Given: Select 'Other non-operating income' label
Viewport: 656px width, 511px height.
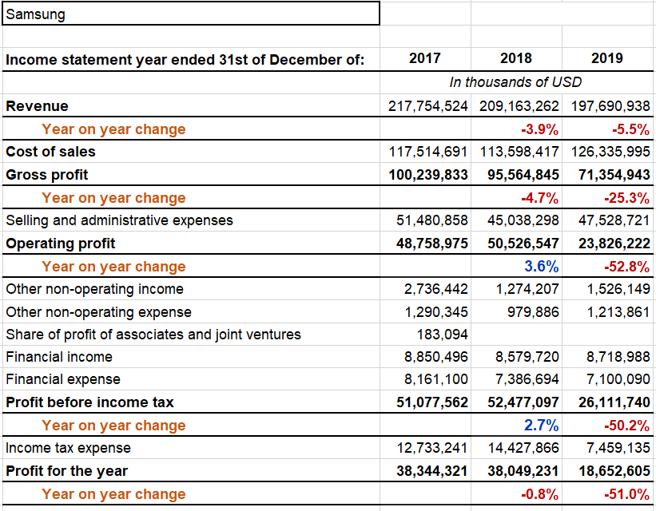Looking at the screenshot, I should point(94,289).
